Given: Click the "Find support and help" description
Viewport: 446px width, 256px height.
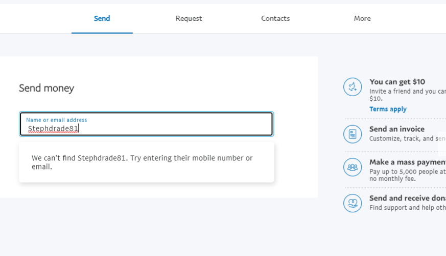Looking at the screenshot, I should pyautogui.click(x=407, y=208).
